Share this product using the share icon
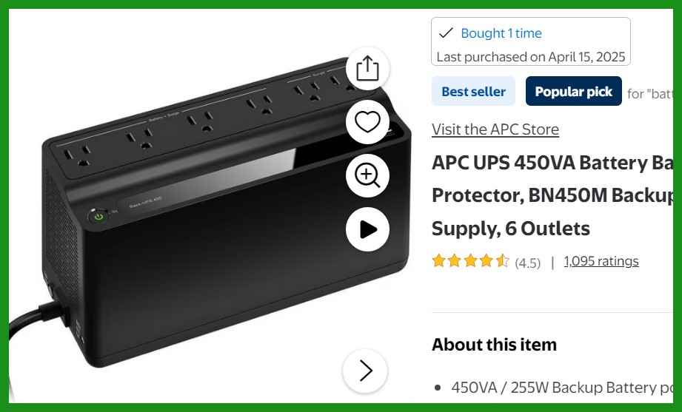 click(367, 68)
